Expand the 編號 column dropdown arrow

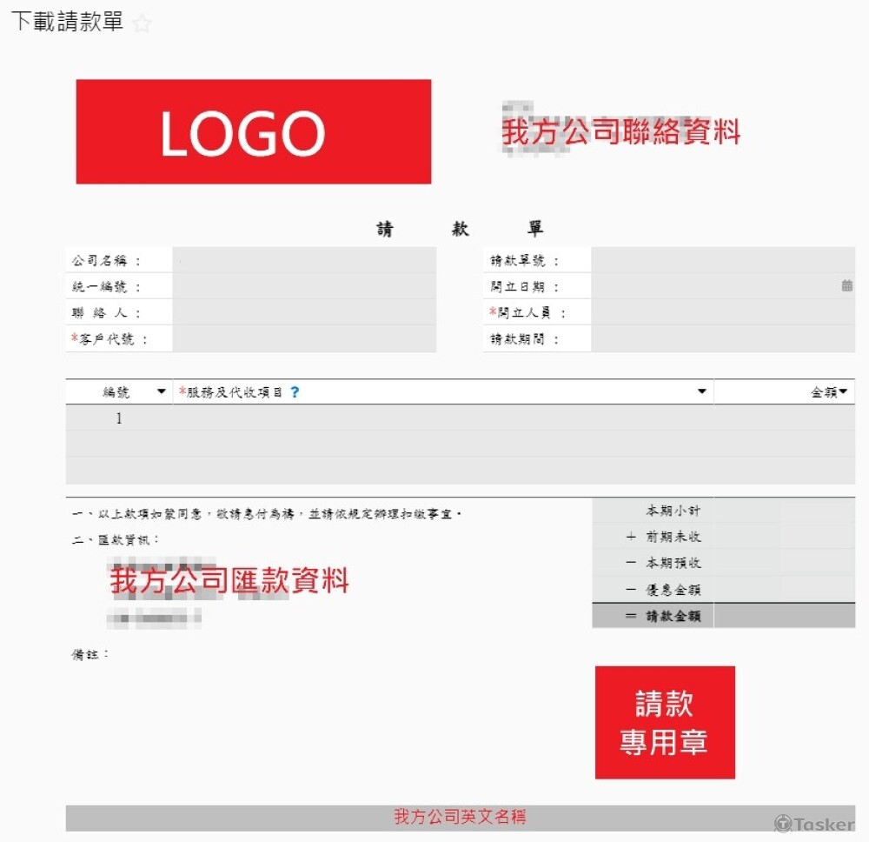(161, 392)
